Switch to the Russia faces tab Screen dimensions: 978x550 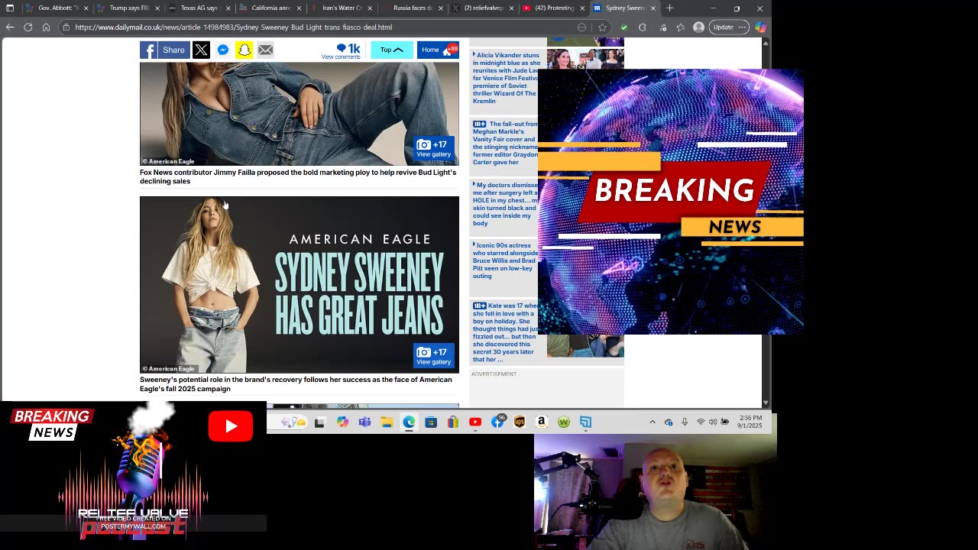point(411,8)
